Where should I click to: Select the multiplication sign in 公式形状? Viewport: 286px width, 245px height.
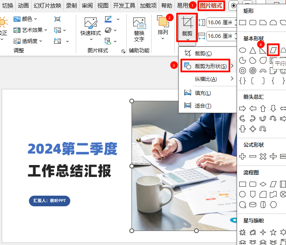263,157
